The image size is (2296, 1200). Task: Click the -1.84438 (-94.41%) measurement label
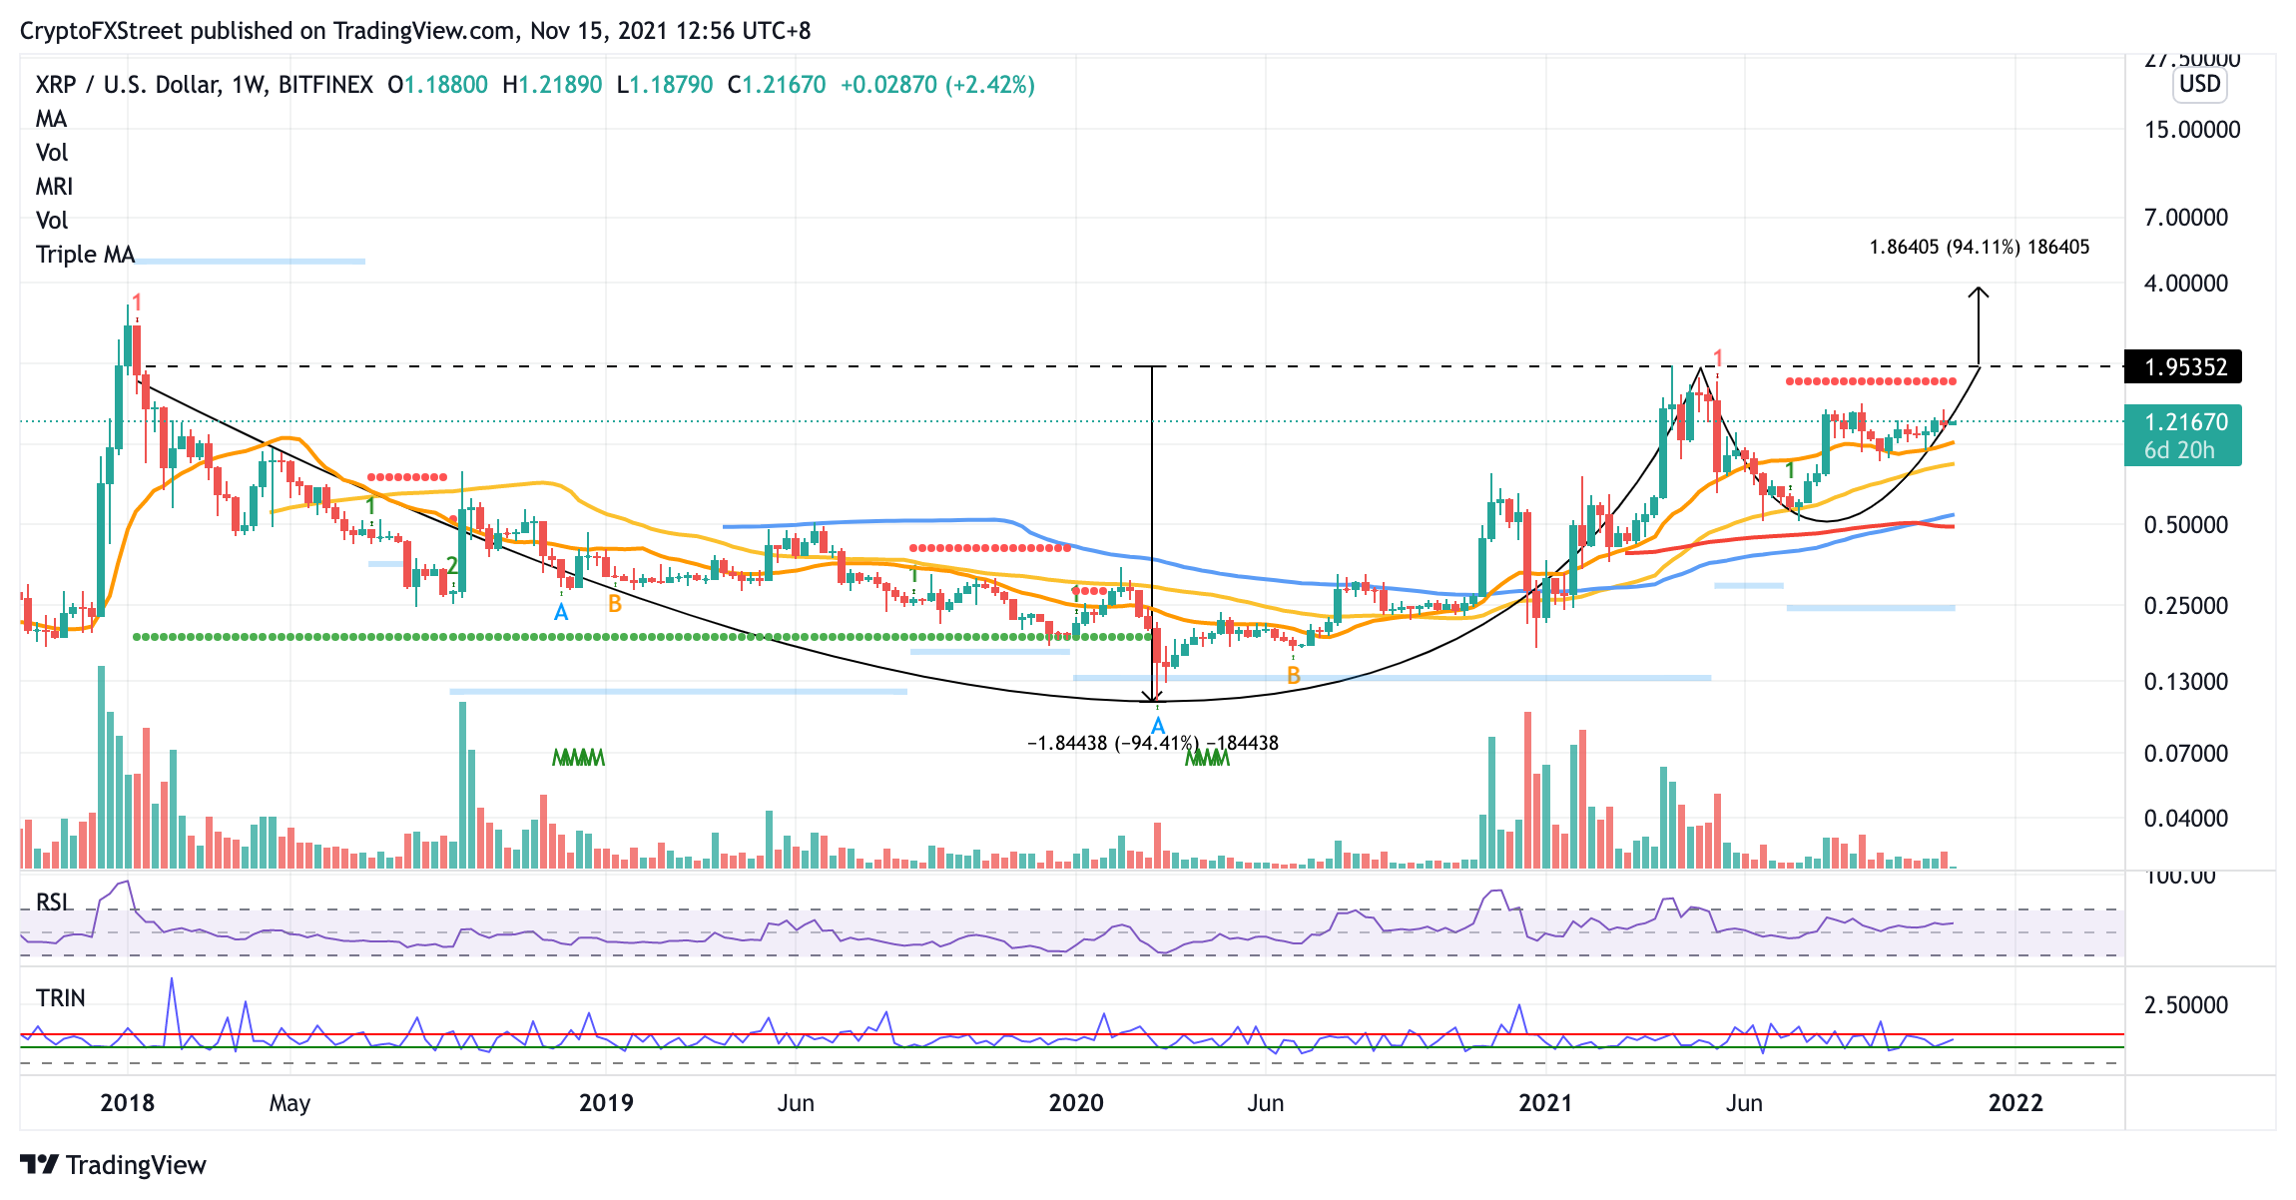coord(1153,743)
